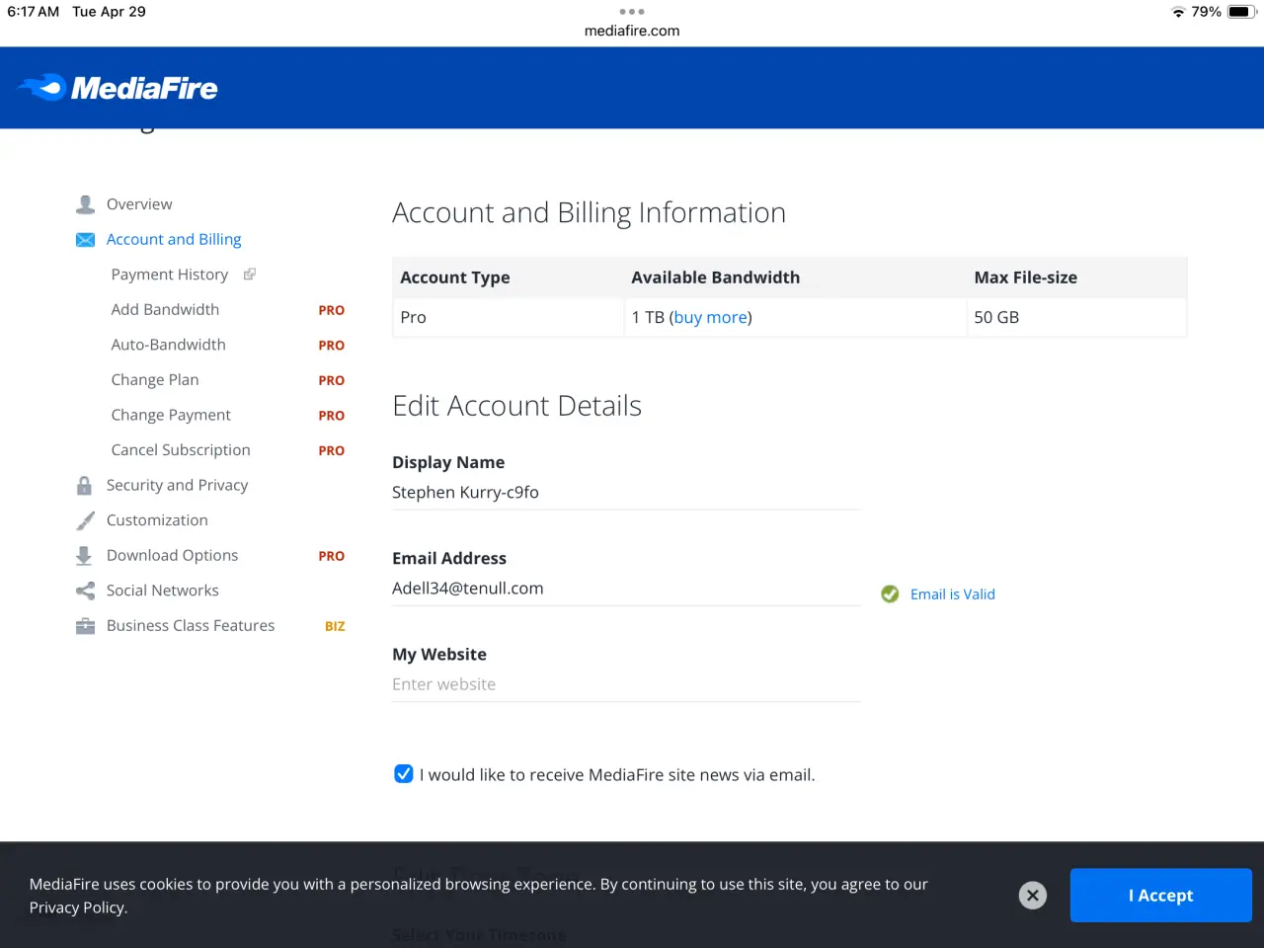Viewport: 1264px width, 948px height.
Task: Open Change Plan in the sidebar
Action: click(155, 380)
